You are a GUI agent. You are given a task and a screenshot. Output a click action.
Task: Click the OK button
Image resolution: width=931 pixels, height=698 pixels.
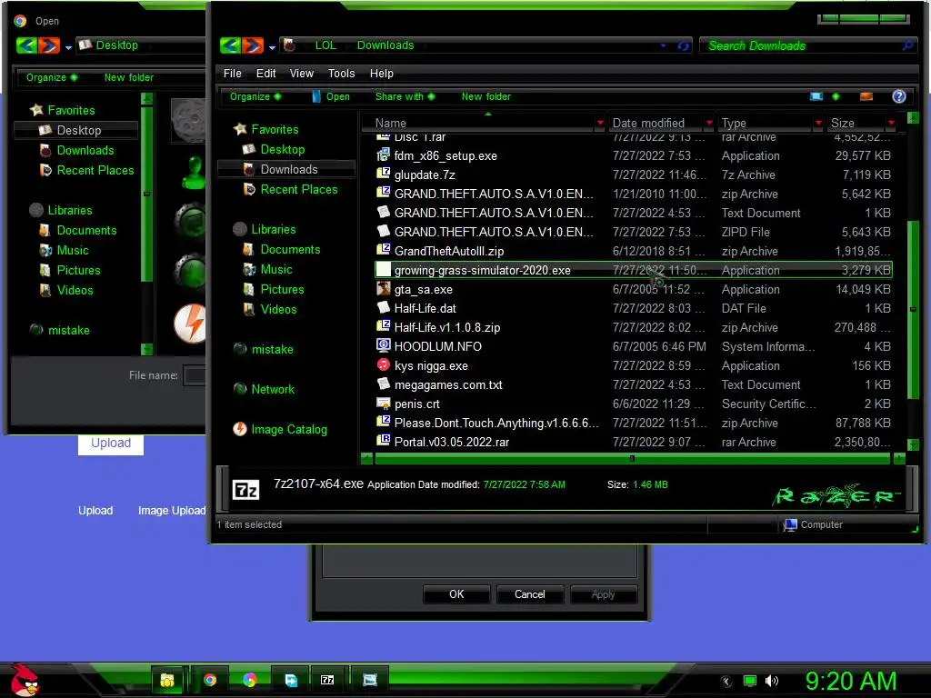click(456, 594)
